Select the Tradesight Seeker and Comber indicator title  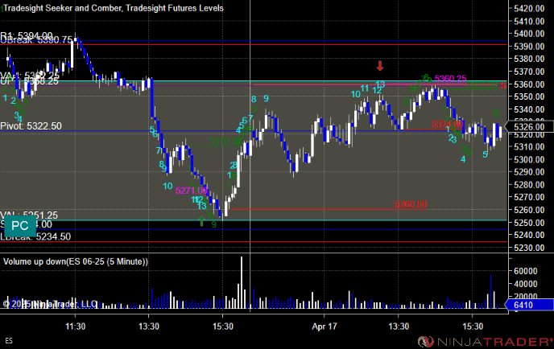(114, 8)
